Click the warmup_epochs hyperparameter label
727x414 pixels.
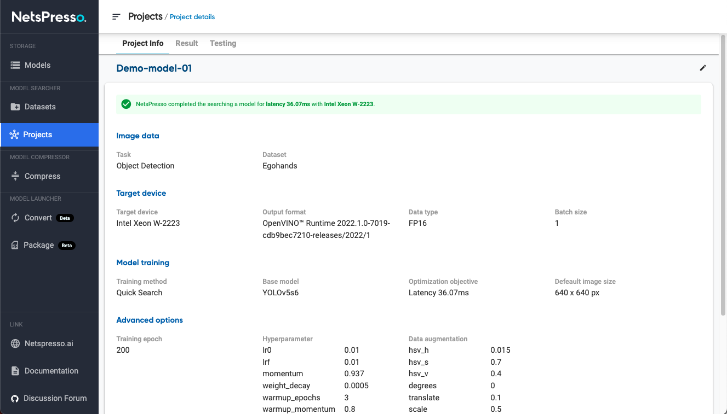pyautogui.click(x=291, y=398)
